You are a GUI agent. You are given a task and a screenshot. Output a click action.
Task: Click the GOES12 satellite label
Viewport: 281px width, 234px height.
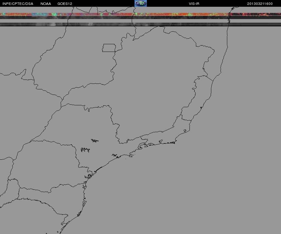click(65, 4)
